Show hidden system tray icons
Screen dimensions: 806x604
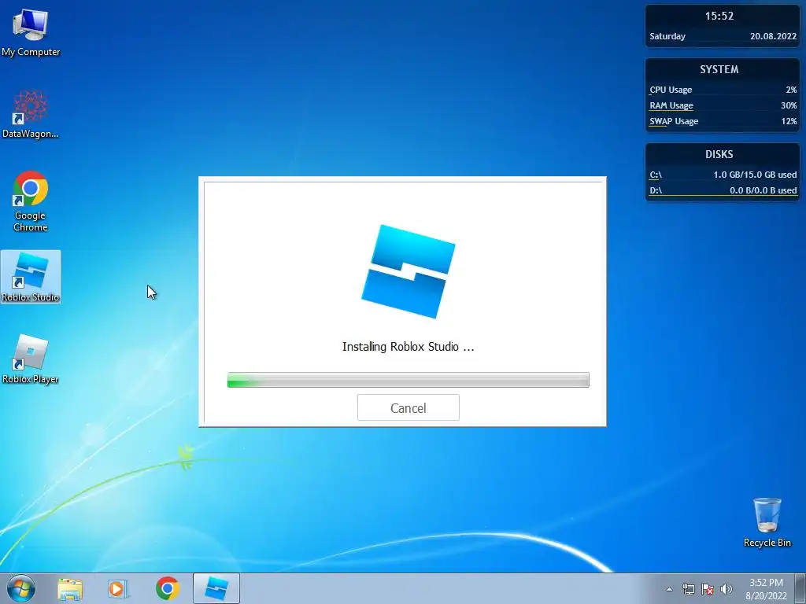pos(669,589)
